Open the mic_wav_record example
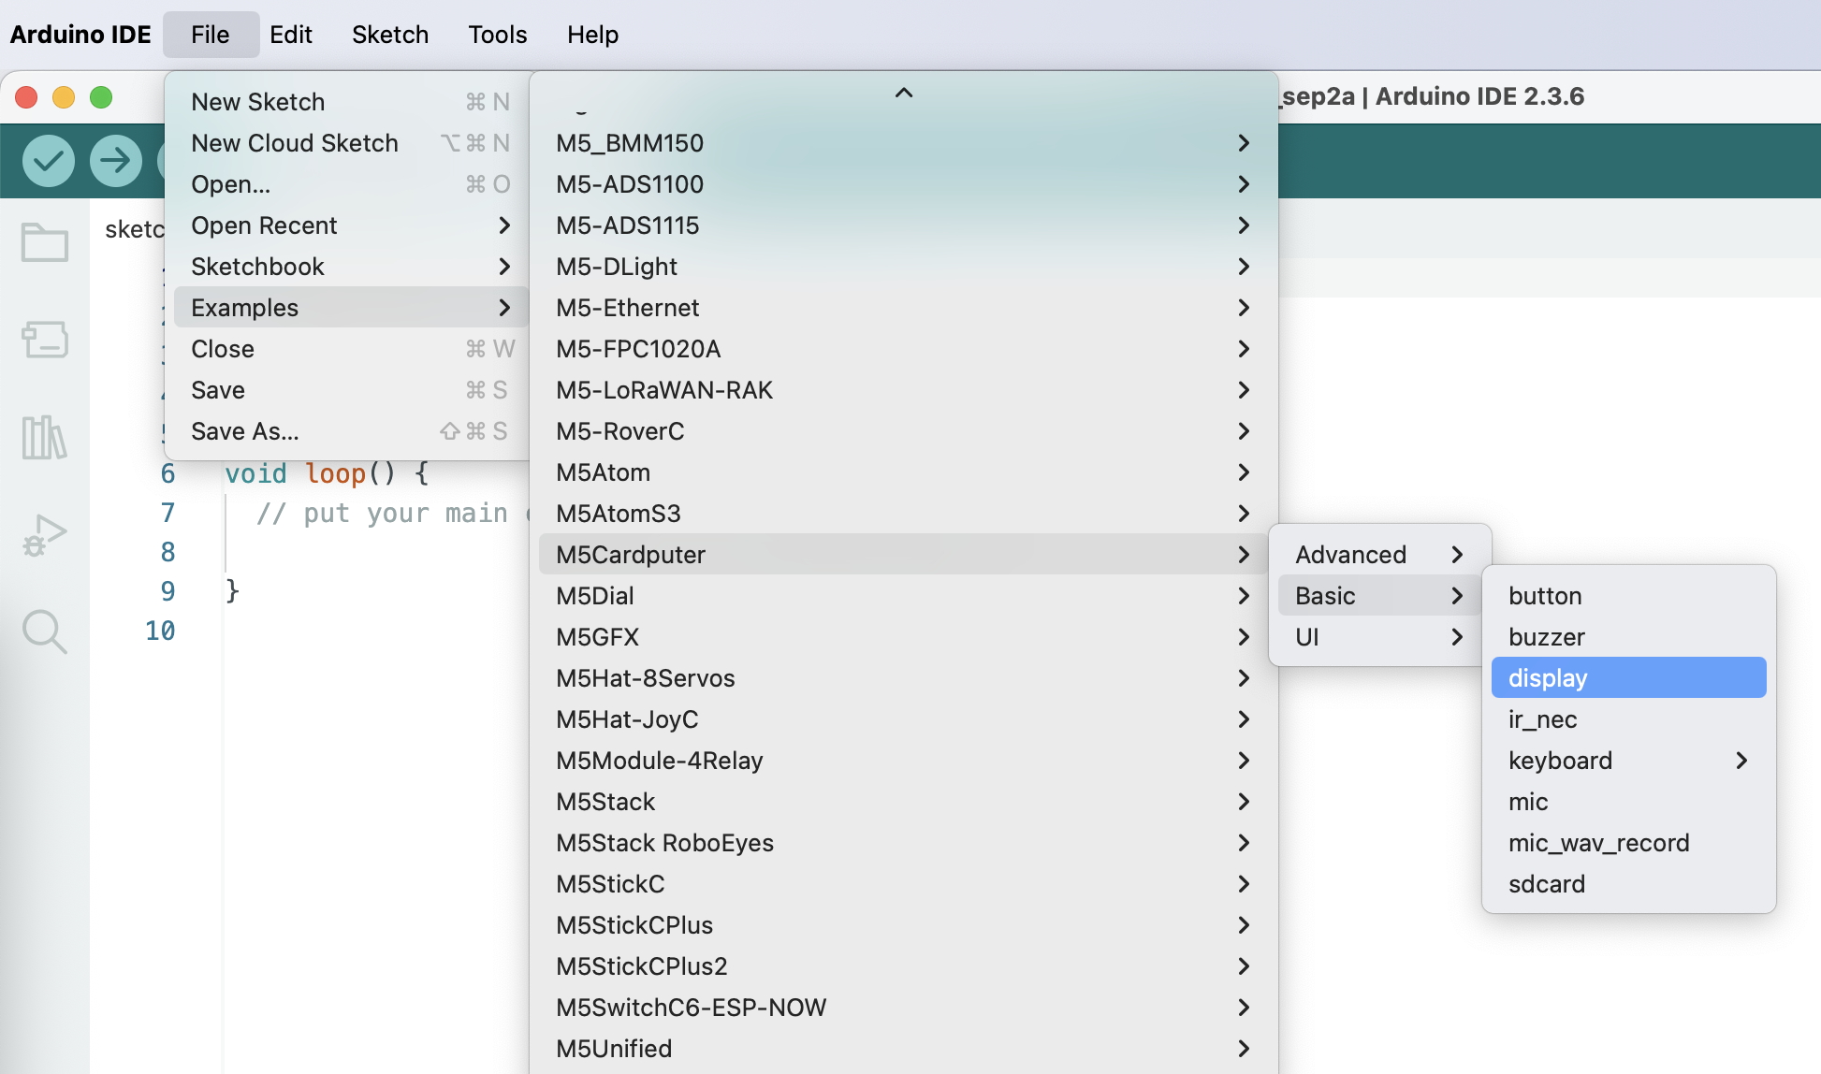Viewport: 1821px width, 1074px height. coord(1628,843)
